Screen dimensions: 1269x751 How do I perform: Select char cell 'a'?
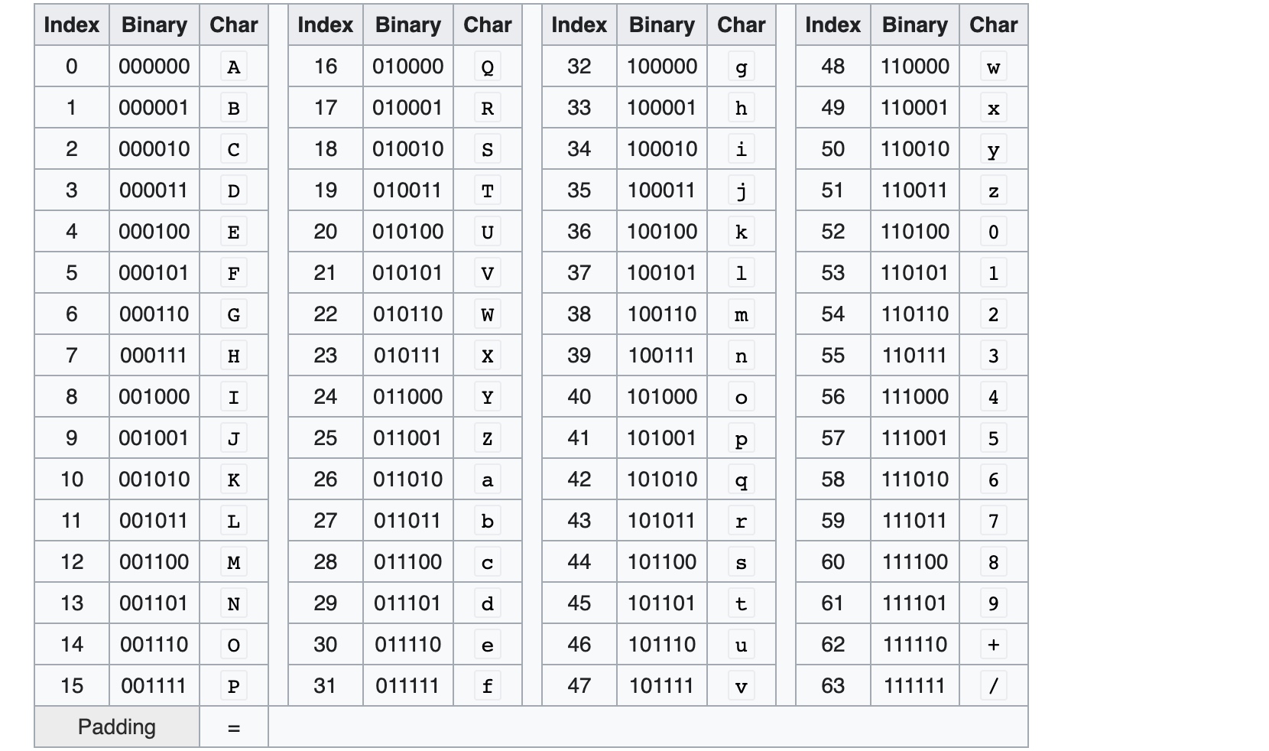click(488, 480)
